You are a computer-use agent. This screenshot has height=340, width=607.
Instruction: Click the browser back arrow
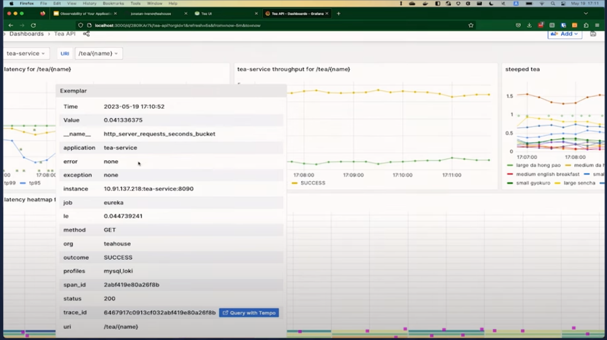[11, 25]
